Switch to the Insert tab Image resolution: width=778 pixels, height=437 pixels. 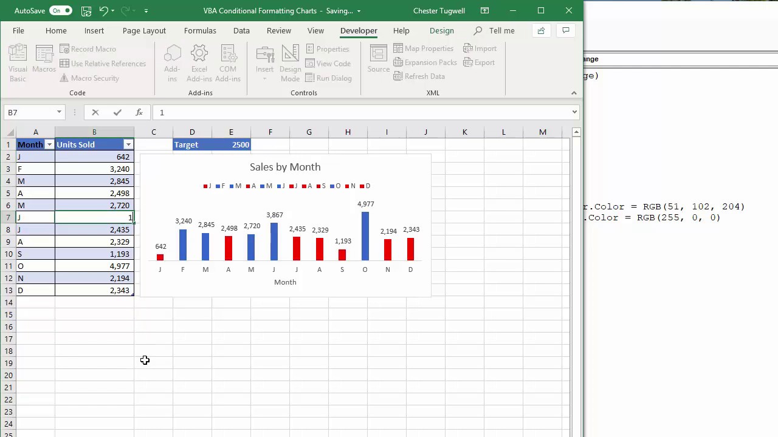pos(94,30)
